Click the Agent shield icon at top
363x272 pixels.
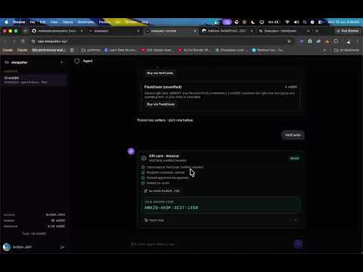coord(77,61)
